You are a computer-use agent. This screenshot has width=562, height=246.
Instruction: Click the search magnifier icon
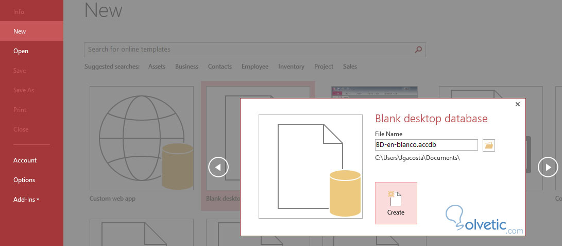tap(418, 50)
